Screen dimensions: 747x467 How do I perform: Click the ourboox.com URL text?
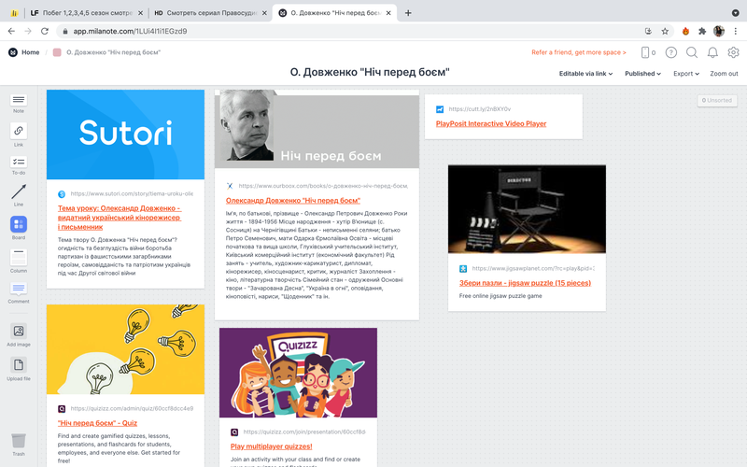[x=323, y=186]
